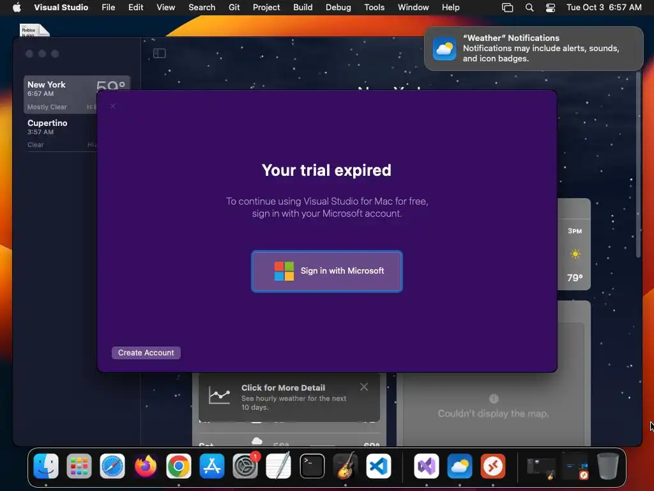Open the minimized Remote Desktop window thumbnail in Dock
The height and width of the screenshot is (491, 654).
coord(575,467)
